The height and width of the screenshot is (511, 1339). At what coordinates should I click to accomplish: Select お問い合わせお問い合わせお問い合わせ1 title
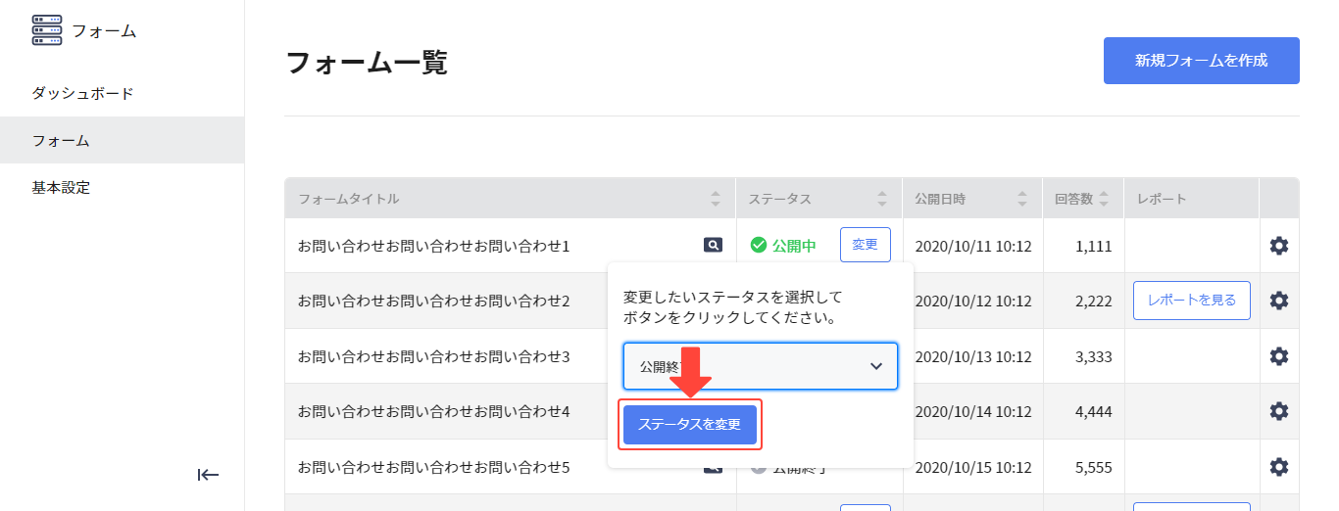(x=434, y=246)
